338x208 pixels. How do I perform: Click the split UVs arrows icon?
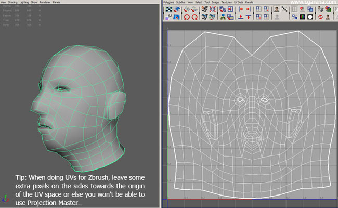(212, 9)
